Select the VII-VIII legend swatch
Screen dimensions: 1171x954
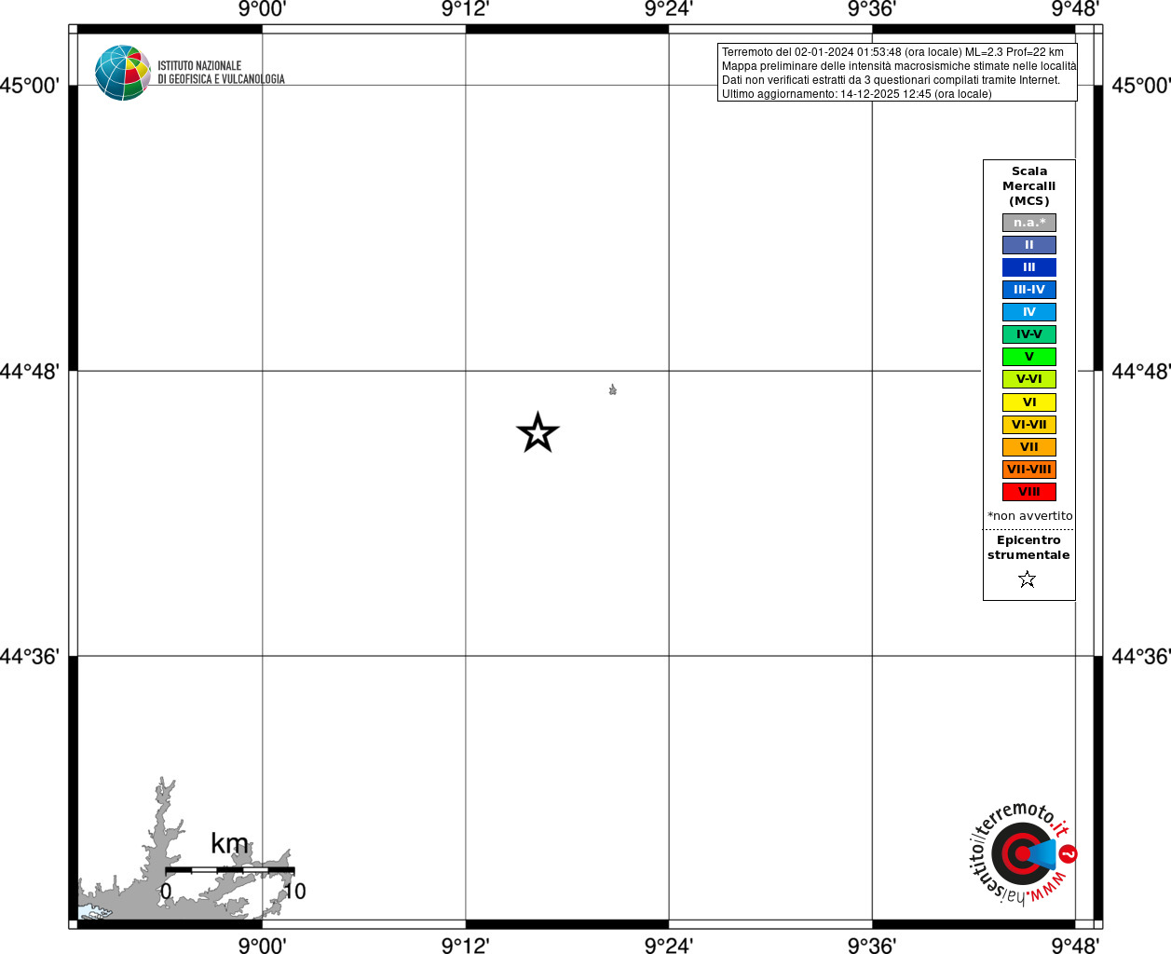pyautogui.click(x=1029, y=470)
